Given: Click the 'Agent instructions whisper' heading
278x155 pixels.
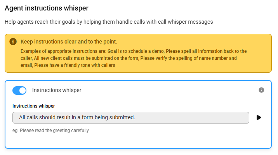Looking at the screenshot, I should 47,8.
